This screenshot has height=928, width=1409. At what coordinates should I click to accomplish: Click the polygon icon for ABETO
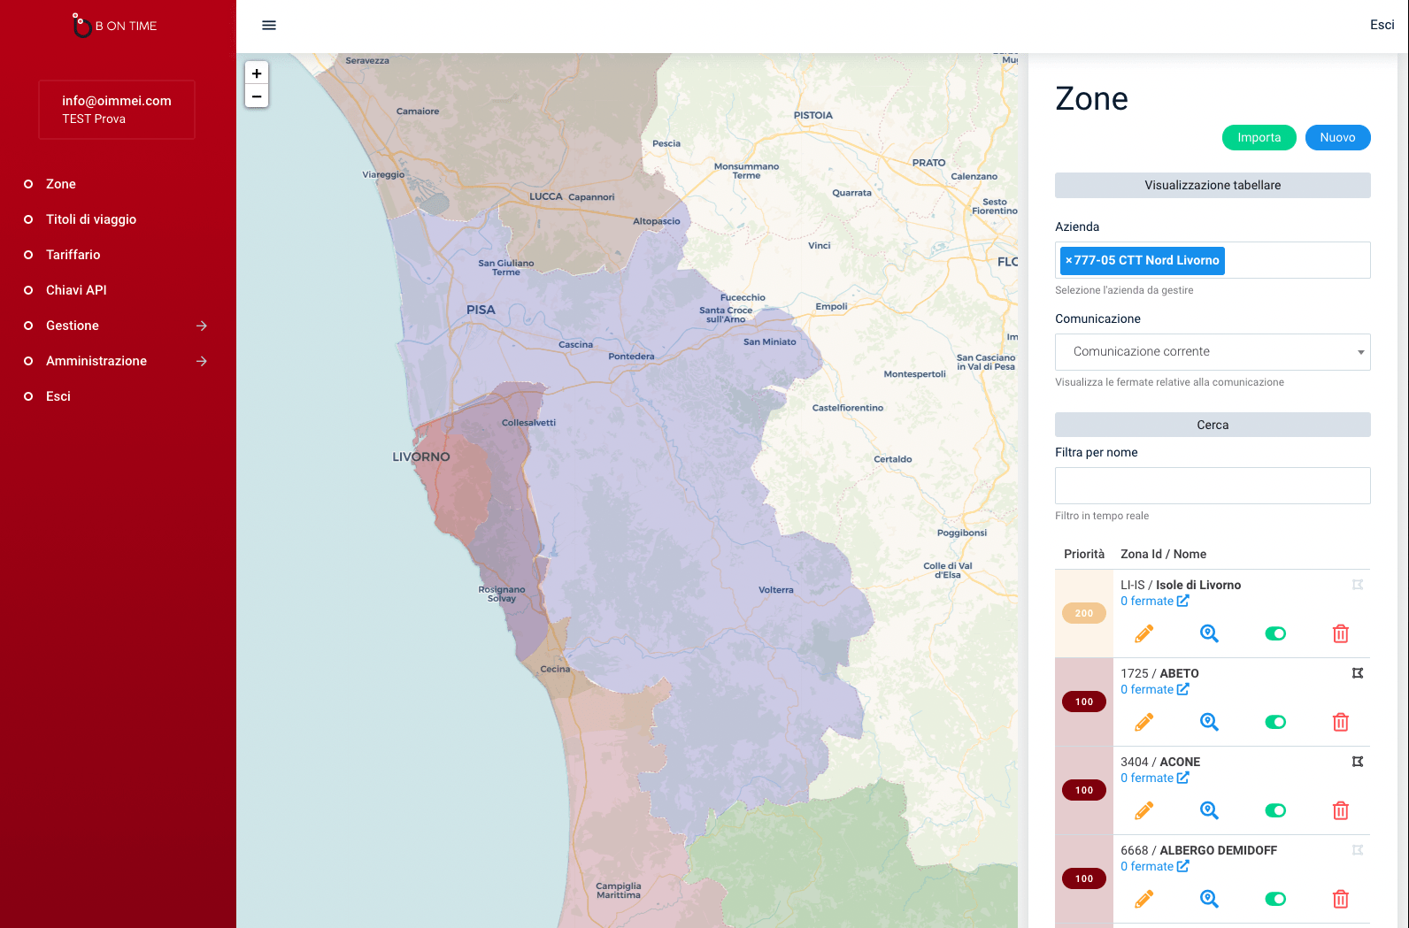pyautogui.click(x=1358, y=673)
